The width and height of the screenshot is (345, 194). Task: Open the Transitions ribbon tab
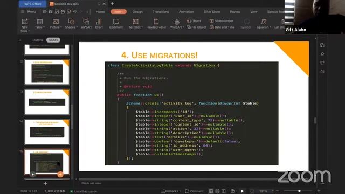point(161,12)
